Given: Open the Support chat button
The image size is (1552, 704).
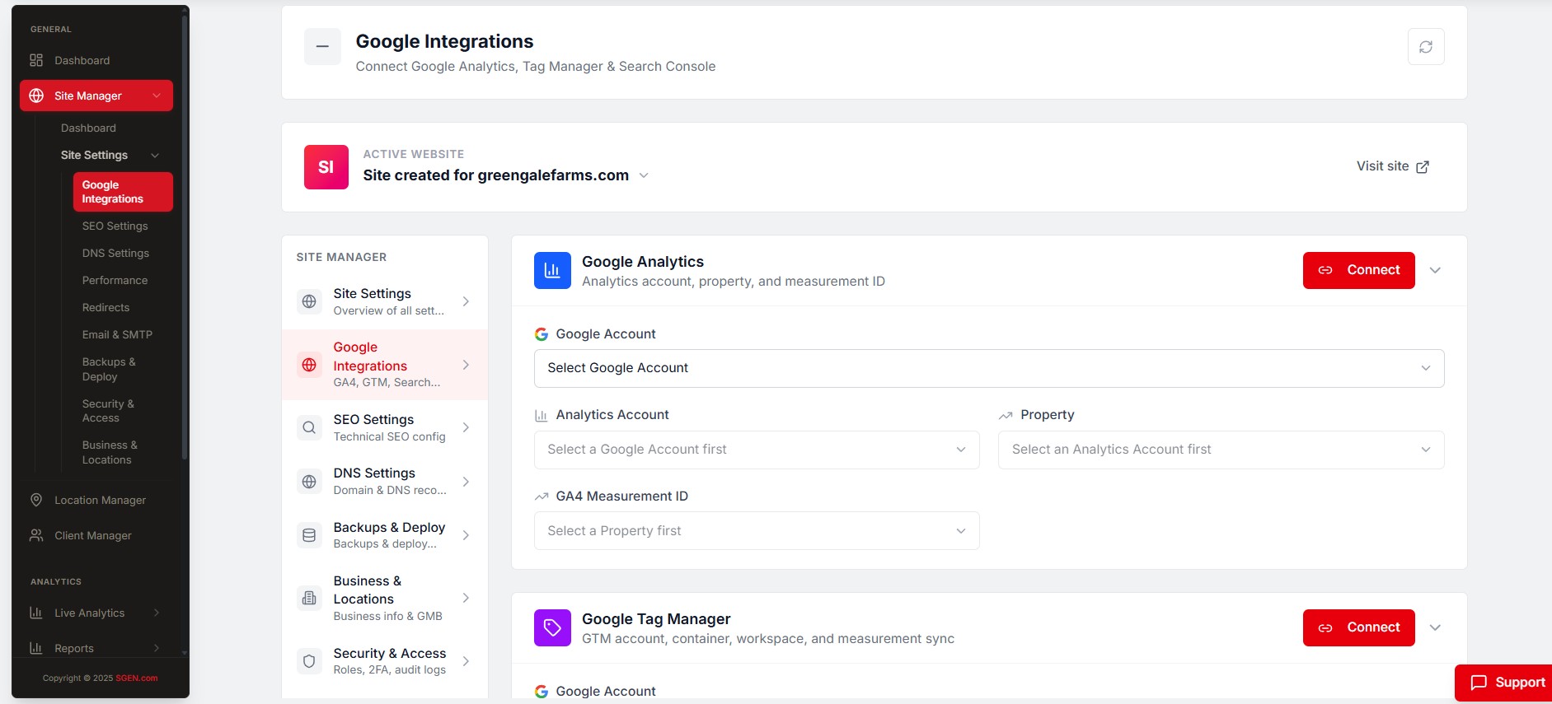Looking at the screenshot, I should (x=1505, y=683).
